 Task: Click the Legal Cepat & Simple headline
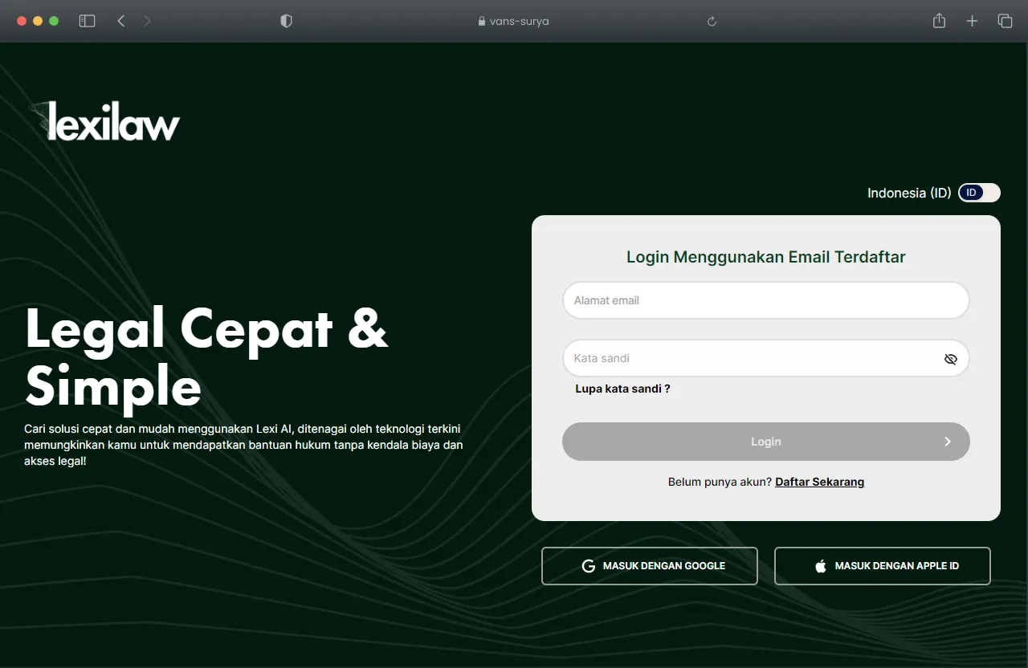pyautogui.click(x=206, y=358)
